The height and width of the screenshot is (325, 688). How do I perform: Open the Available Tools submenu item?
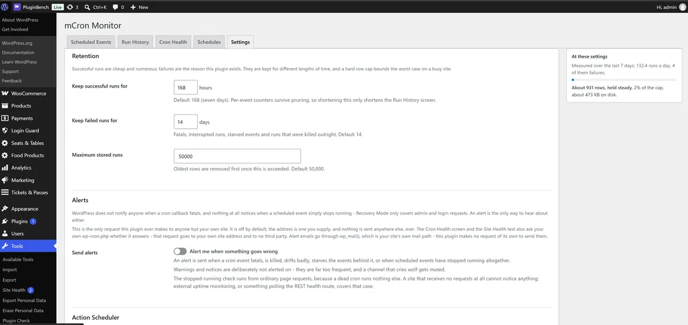tap(18, 259)
